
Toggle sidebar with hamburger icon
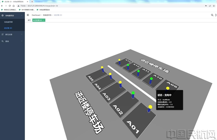28,15
